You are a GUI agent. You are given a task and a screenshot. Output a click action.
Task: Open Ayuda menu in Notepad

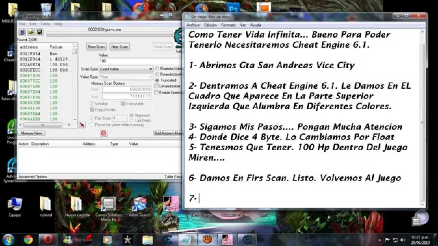click(x=256, y=25)
